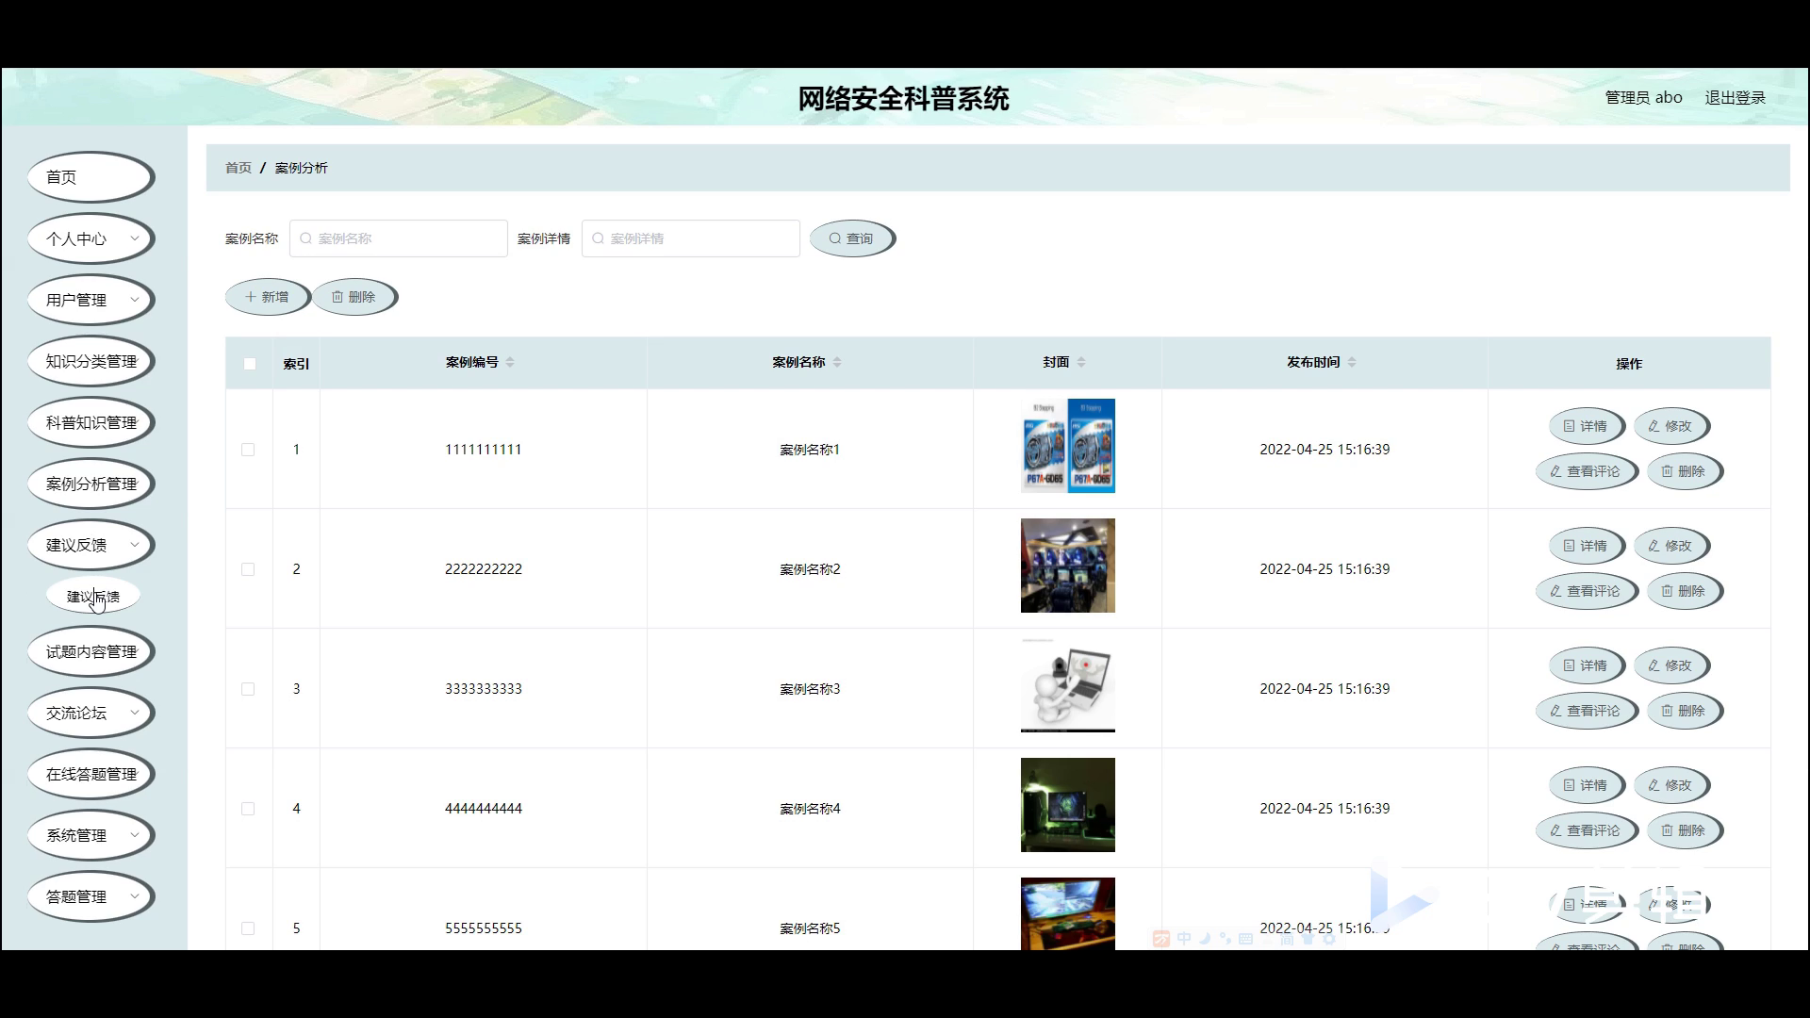The image size is (1810, 1018).
Task: Open 科普知识管理 in sidebar
Action: pyautogui.click(x=90, y=422)
